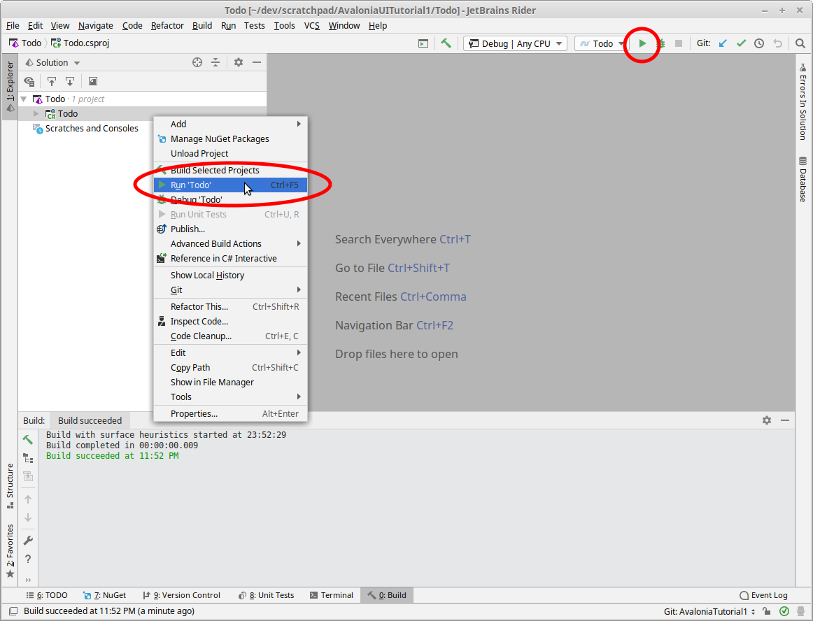This screenshot has height=621, width=813.
Task: Open the Event Log
Action: [x=763, y=595]
